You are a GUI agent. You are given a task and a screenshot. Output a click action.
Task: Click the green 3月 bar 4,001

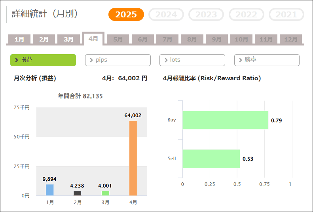pos(105,193)
